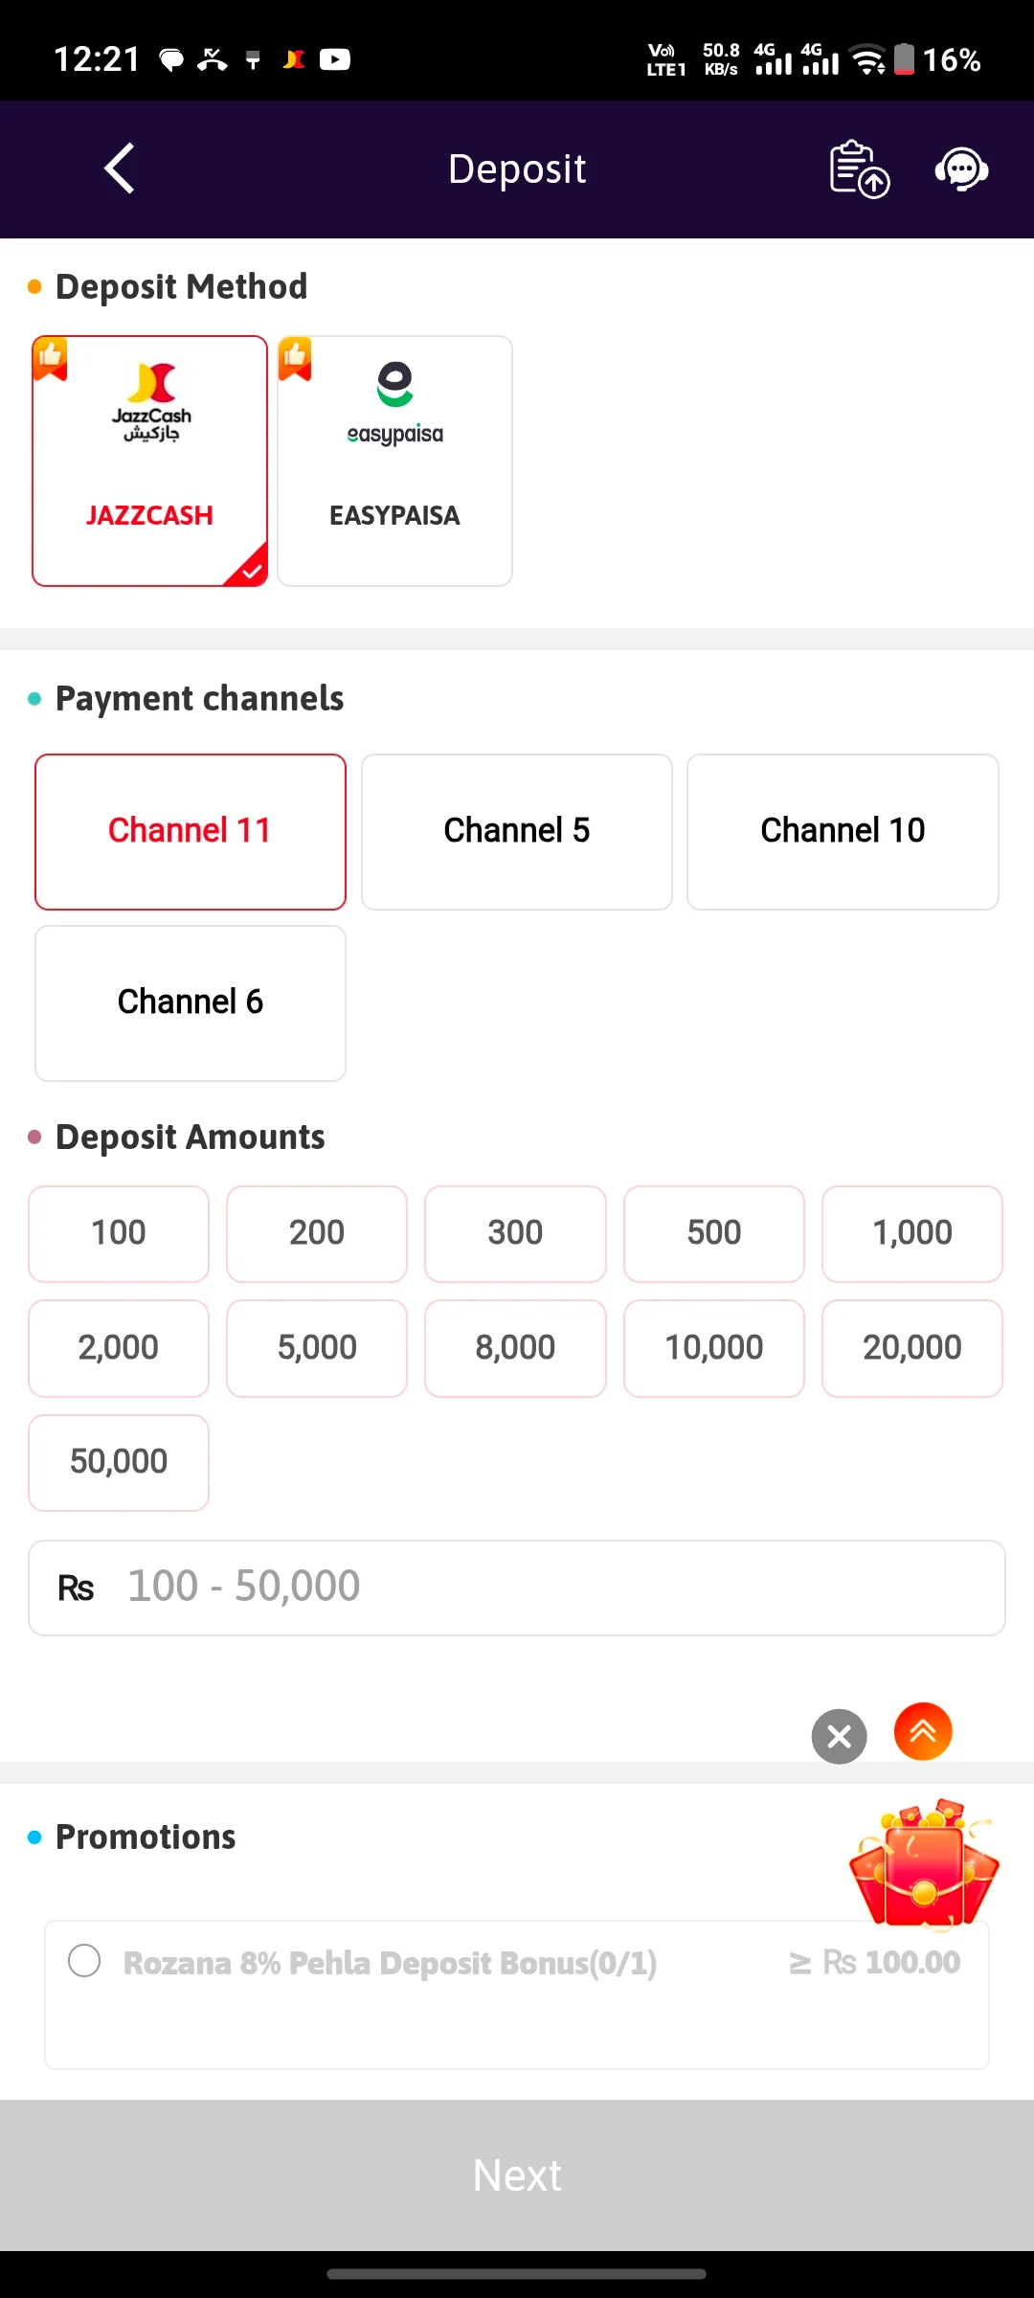Pick the 100 deposit amount
Image resolution: width=1034 pixels, height=2298 pixels.
pos(119,1233)
